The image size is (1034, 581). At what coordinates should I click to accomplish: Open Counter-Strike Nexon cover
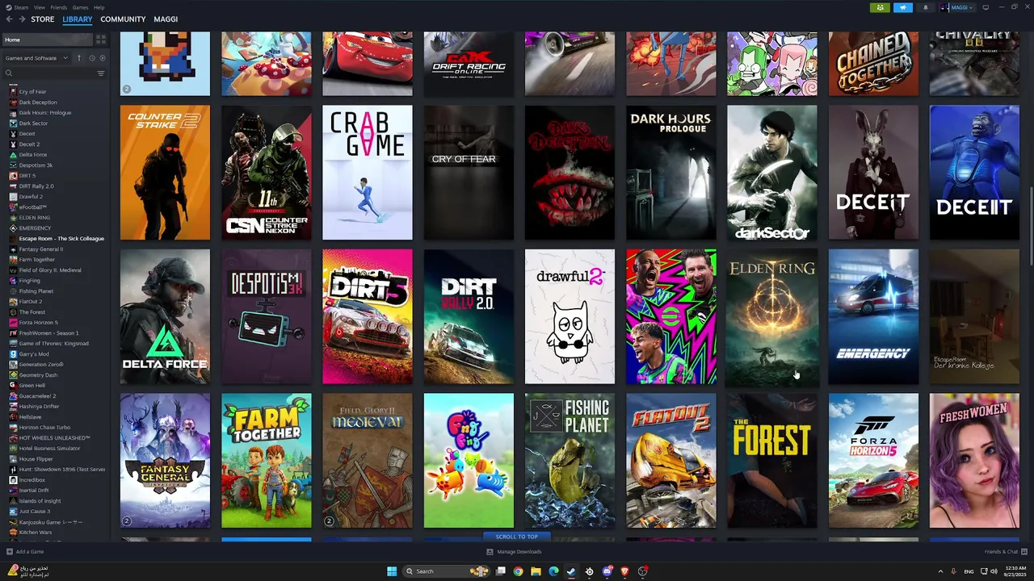(267, 173)
